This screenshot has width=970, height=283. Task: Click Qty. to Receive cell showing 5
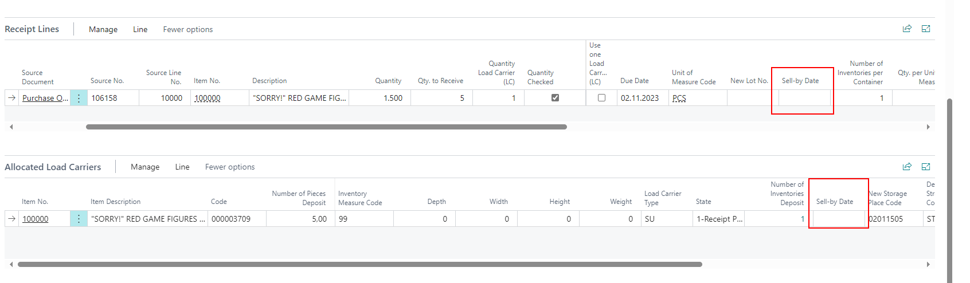pyautogui.click(x=440, y=98)
